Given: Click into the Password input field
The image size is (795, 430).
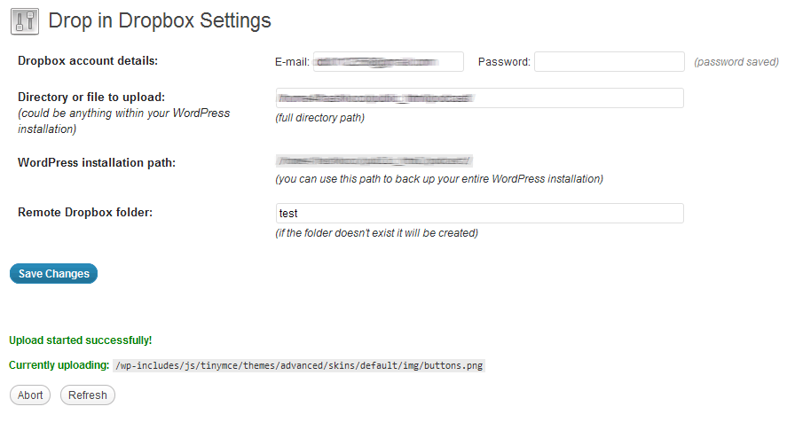Looking at the screenshot, I should click(x=609, y=62).
